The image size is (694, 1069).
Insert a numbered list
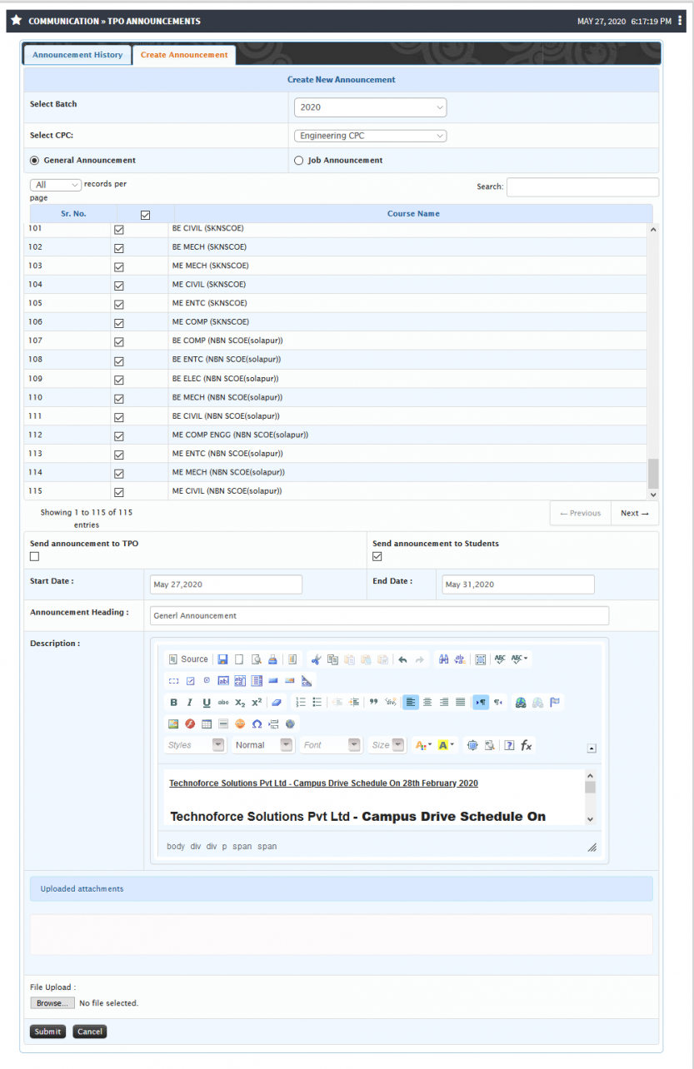tap(301, 703)
